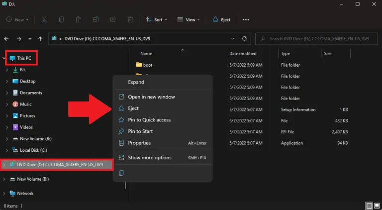Click the copy icon at context menu bottom
The height and width of the screenshot is (210, 382).
121,173
